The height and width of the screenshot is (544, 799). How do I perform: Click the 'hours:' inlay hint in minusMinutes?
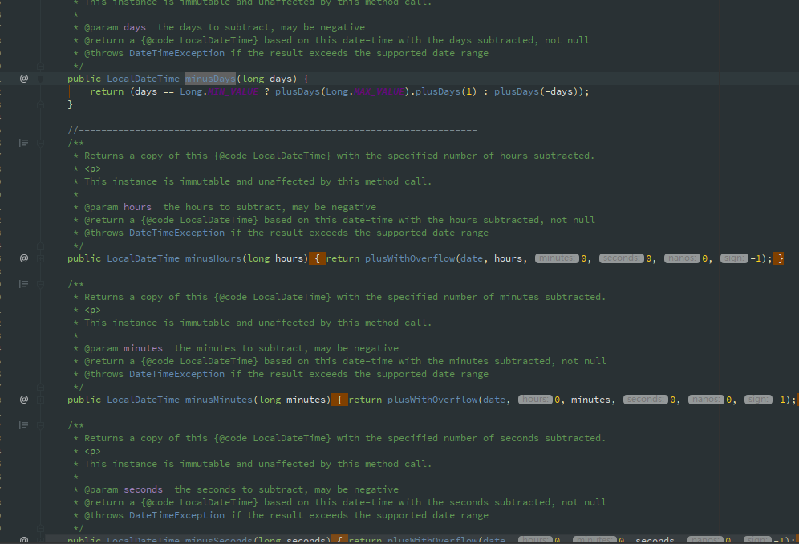[536, 400]
